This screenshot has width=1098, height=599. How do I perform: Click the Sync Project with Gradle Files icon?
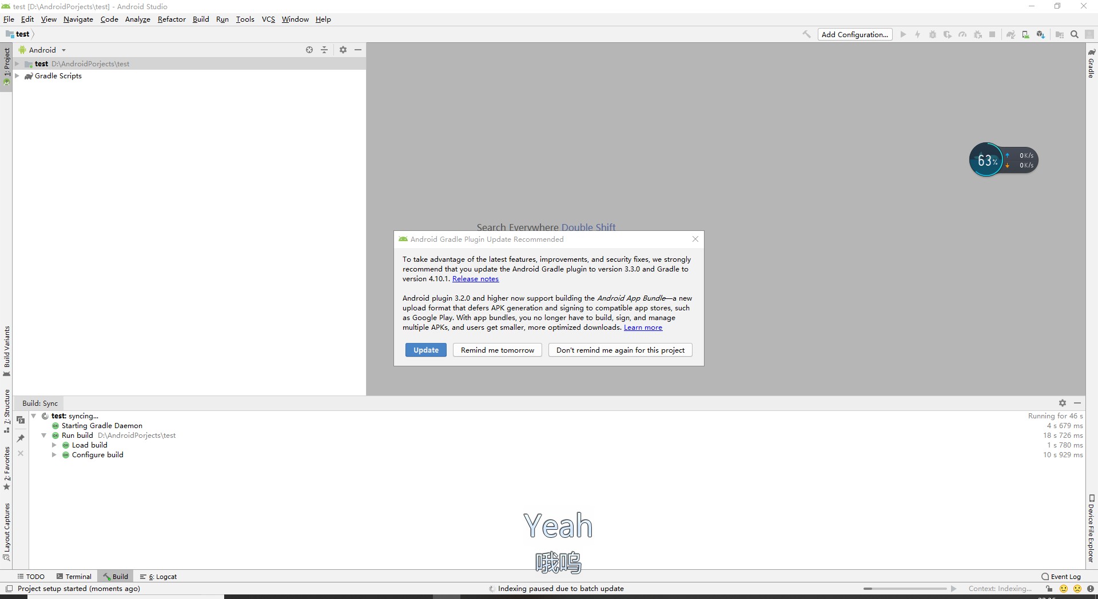[x=1011, y=34]
